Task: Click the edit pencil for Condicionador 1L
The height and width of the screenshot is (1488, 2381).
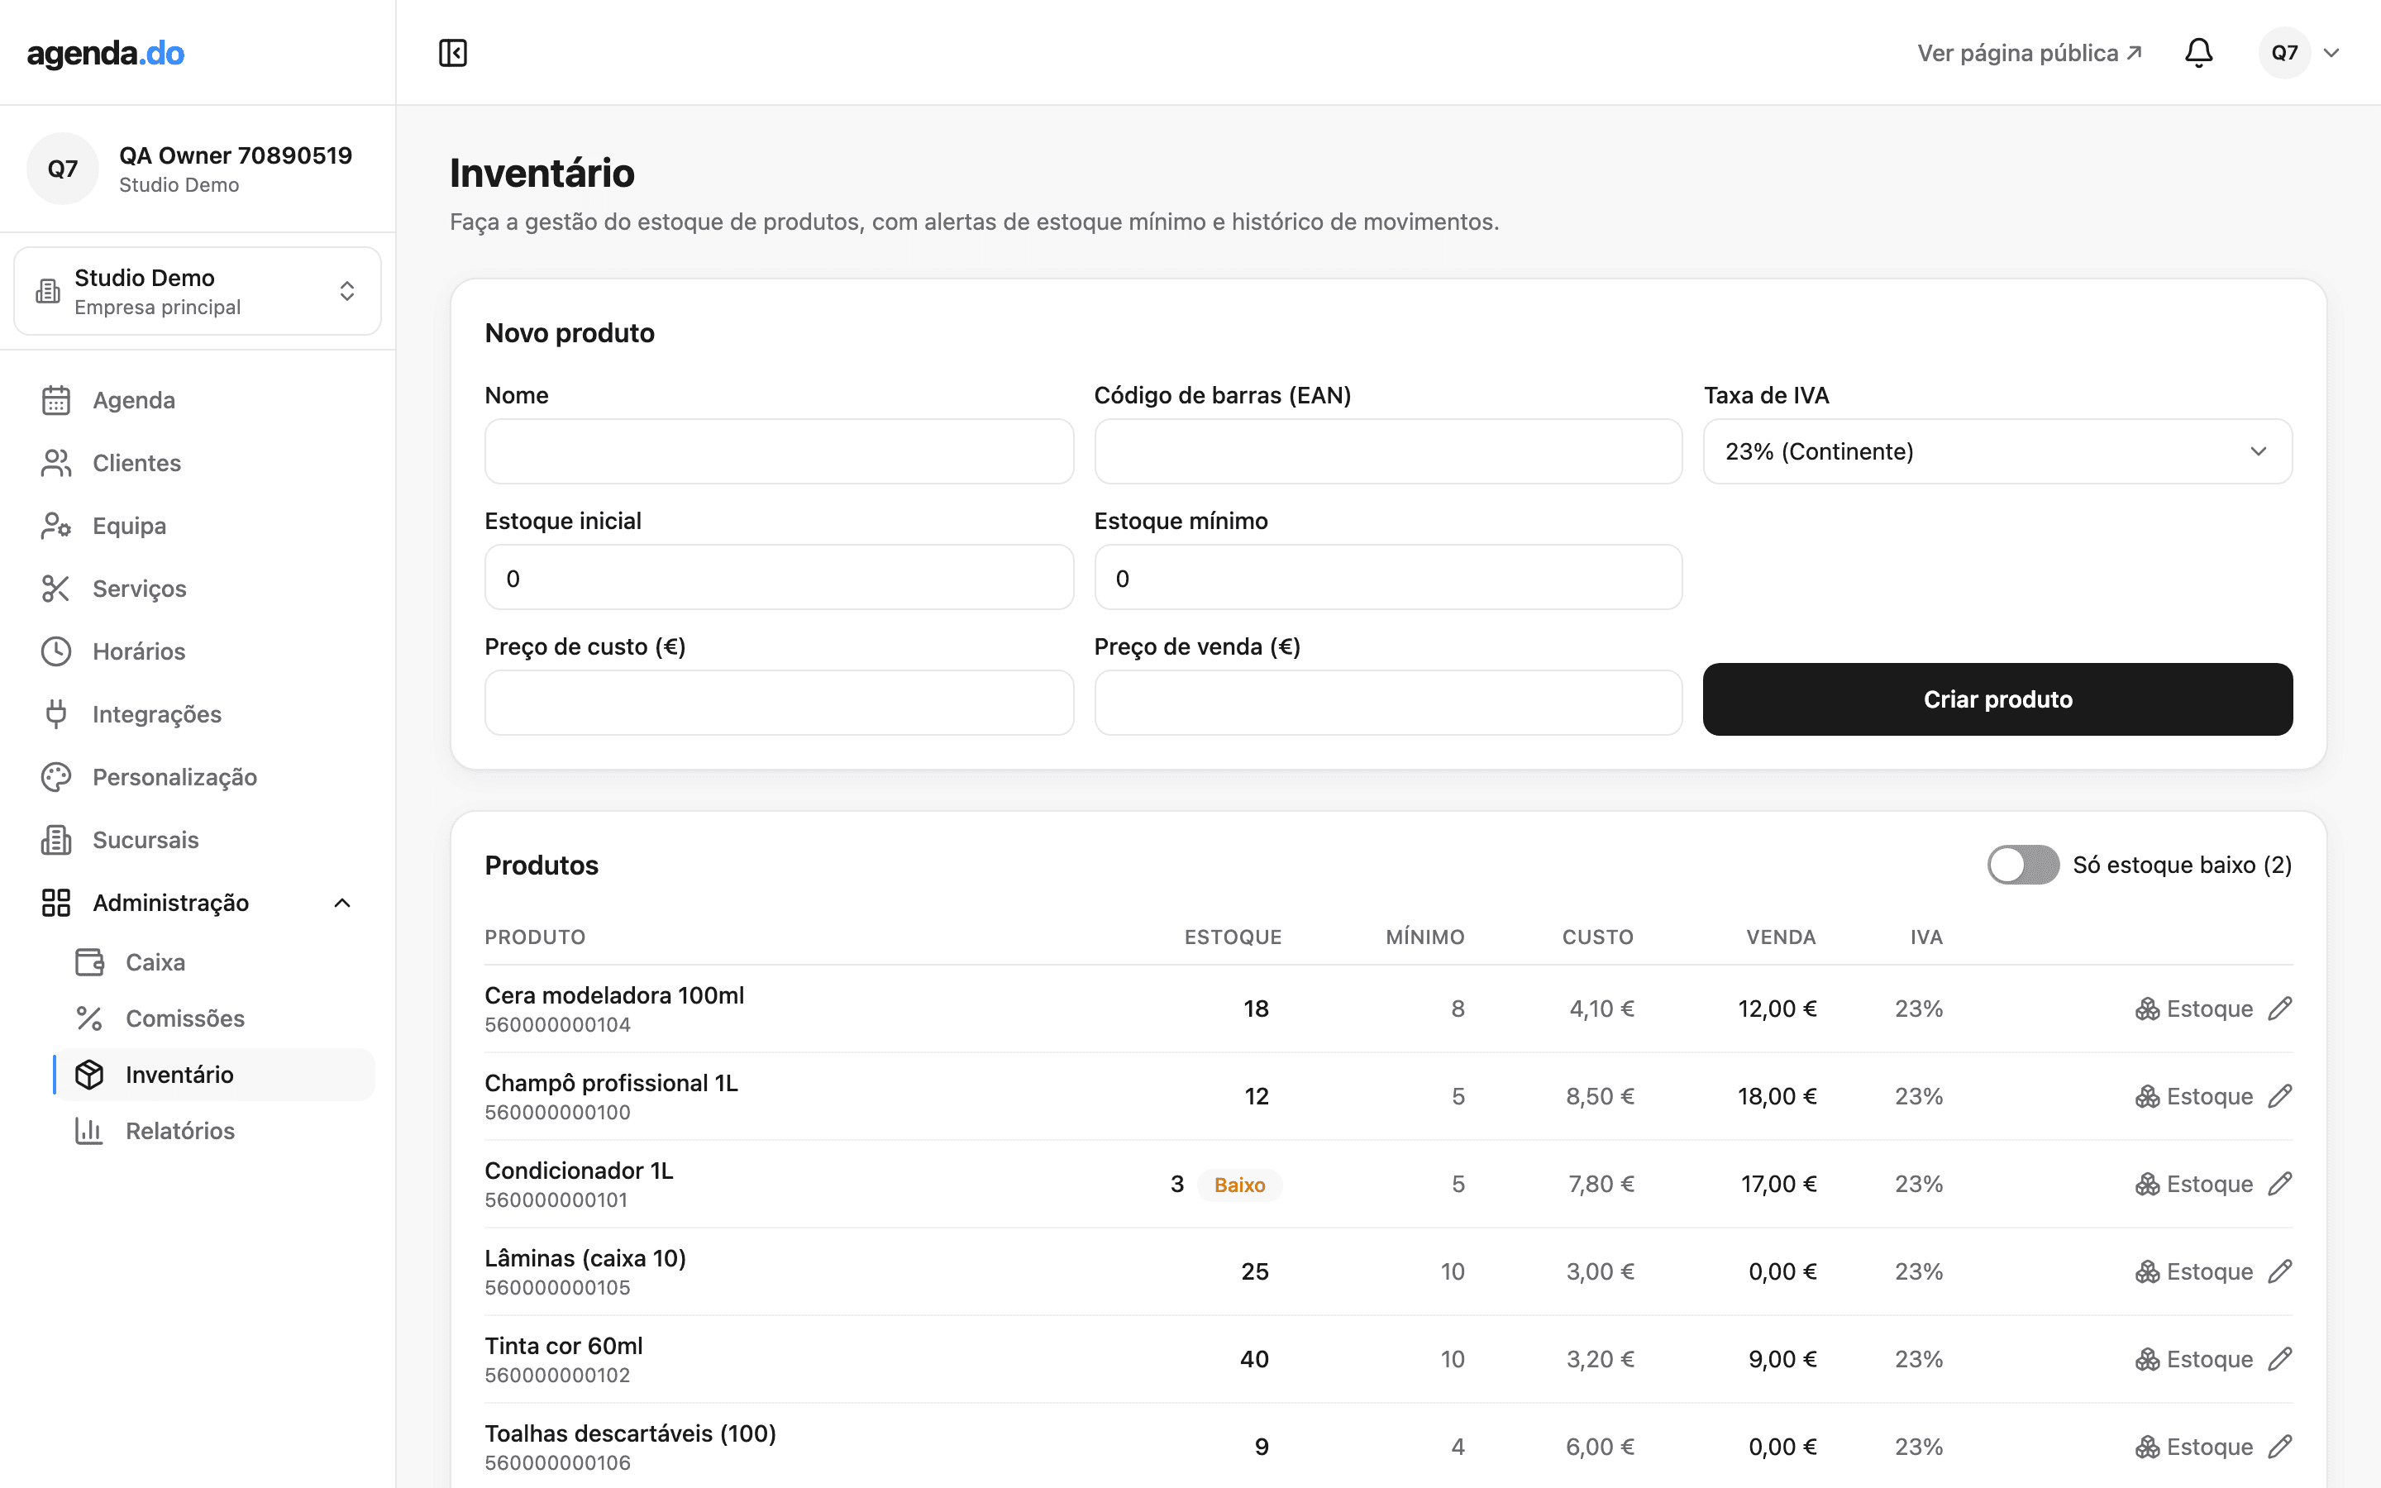Action: click(x=2279, y=1184)
